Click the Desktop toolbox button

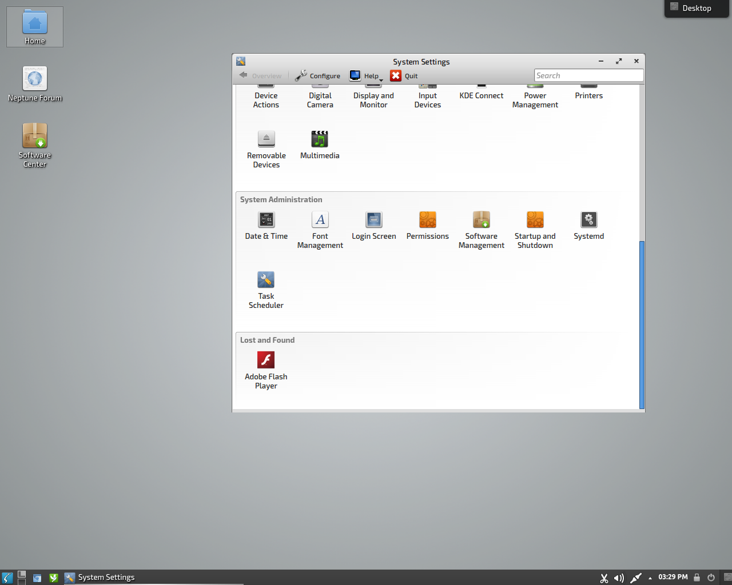point(697,8)
